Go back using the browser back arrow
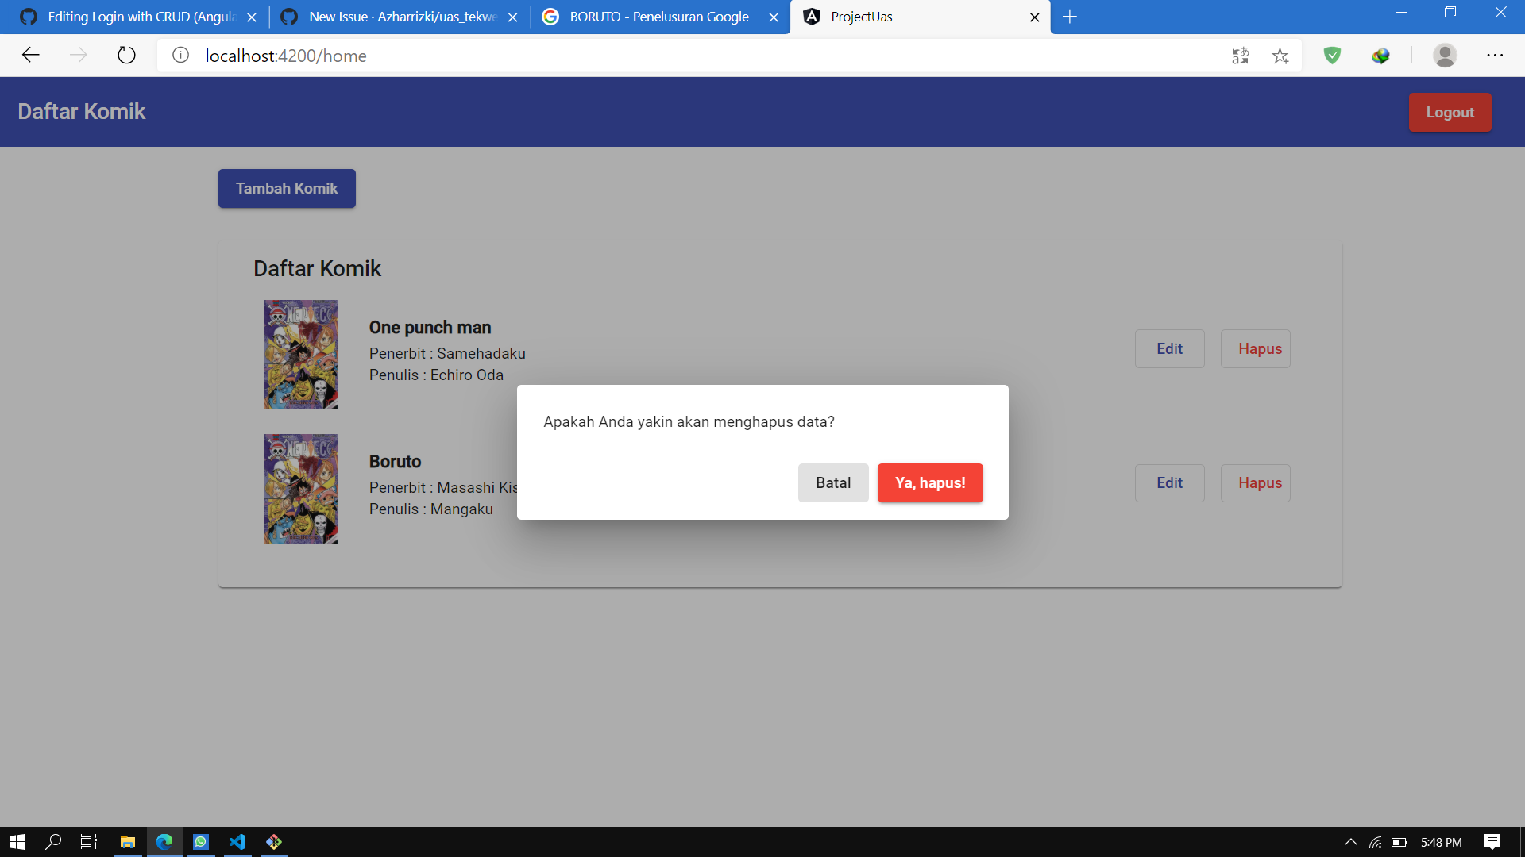1525x857 pixels. 31,55
